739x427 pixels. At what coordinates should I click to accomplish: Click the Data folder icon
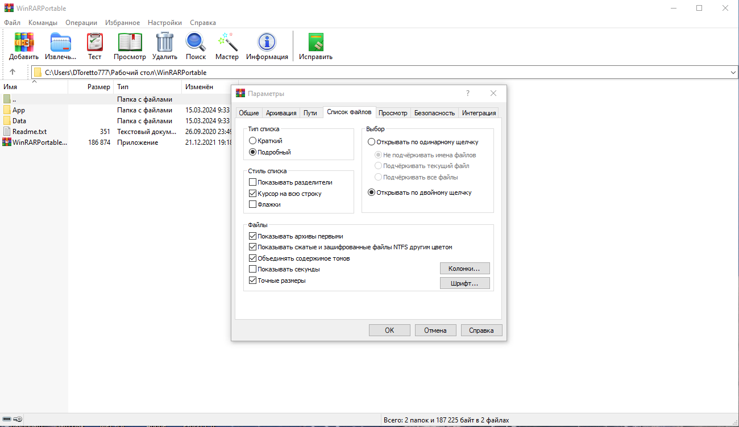[7, 121]
